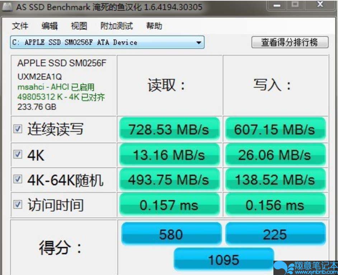The image size is (338, 275).
Task: Click the read score 580 bar
Action: 171,235
